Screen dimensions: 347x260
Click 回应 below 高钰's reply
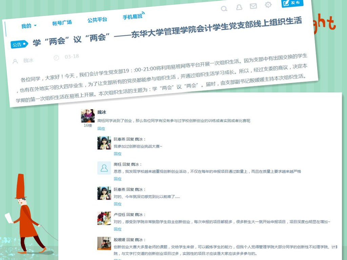[x=117, y=179]
